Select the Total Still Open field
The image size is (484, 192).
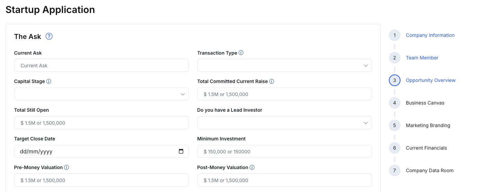[101, 123]
